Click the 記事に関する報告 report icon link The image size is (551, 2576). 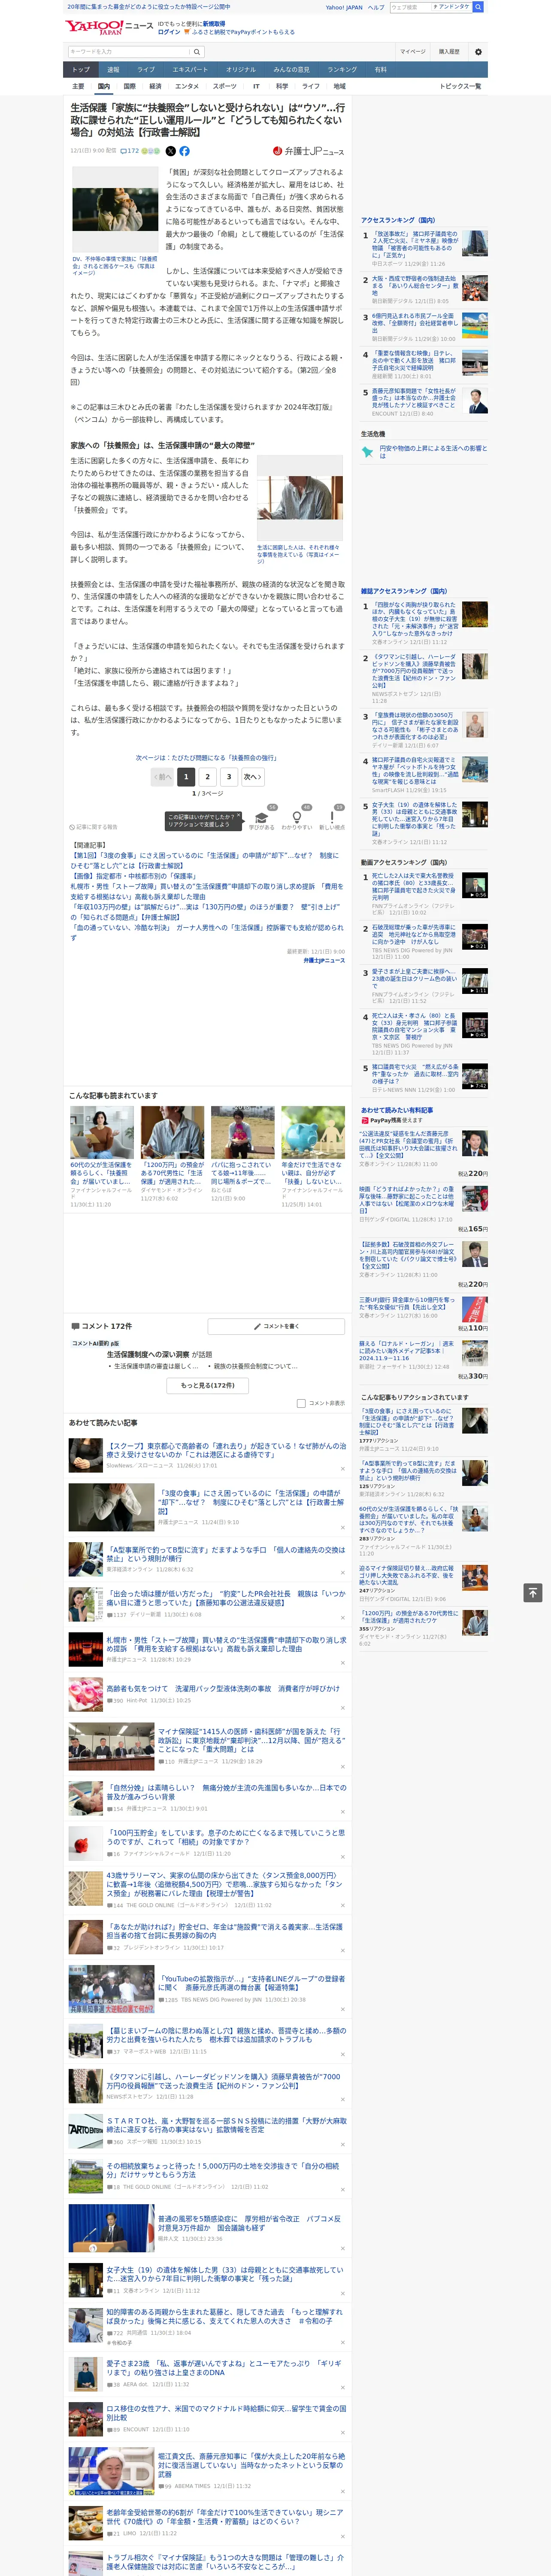pyautogui.click(x=94, y=827)
